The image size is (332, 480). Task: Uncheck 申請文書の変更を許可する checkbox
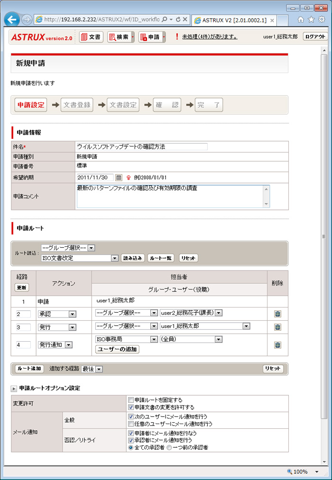pos(131,408)
